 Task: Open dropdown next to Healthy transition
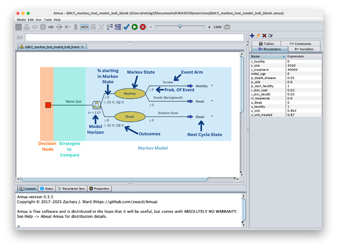click(x=212, y=86)
